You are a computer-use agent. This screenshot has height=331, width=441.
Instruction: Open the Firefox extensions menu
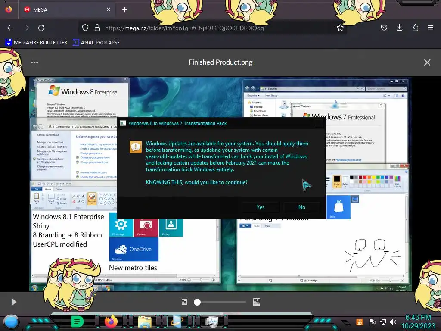[415, 28]
